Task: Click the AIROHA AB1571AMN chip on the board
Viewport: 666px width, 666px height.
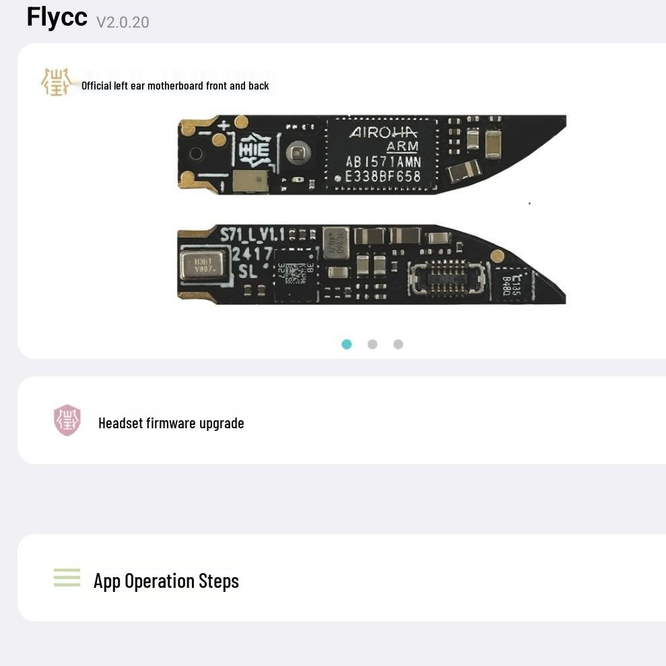Action: click(x=381, y=154)
